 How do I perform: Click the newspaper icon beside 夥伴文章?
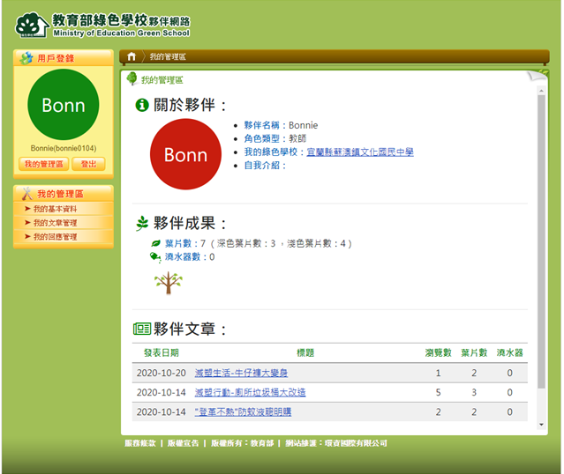(141, 329)
